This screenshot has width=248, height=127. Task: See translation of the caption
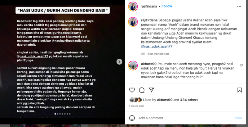point(158,54)
